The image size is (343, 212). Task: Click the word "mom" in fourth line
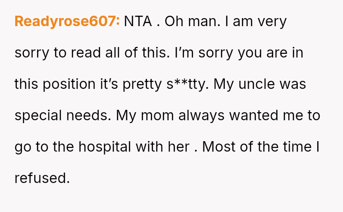pyautogui.click(x=157, y=116)
